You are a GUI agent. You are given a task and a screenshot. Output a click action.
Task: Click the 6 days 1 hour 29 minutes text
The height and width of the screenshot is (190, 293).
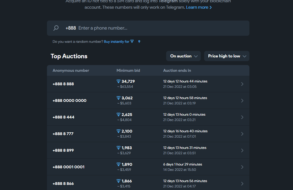point(182,164)
